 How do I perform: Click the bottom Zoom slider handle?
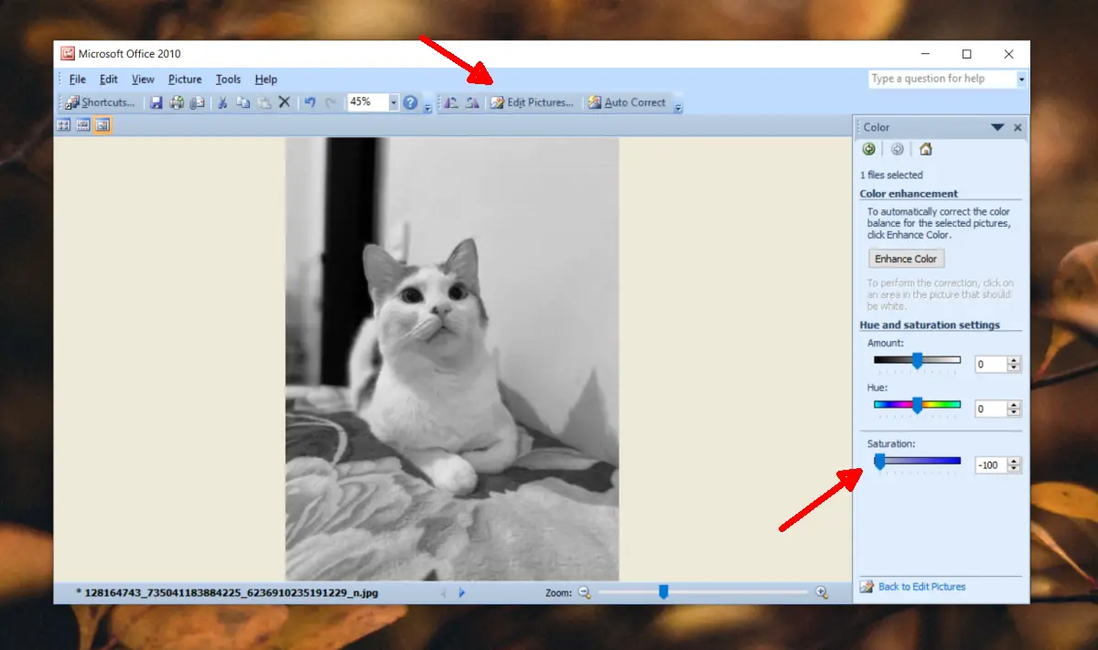tap(663, 592)
